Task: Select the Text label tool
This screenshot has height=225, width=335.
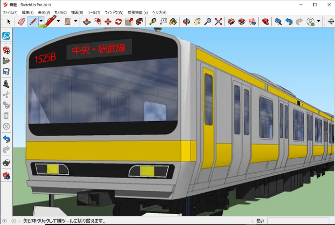Action: pos(163,22)
